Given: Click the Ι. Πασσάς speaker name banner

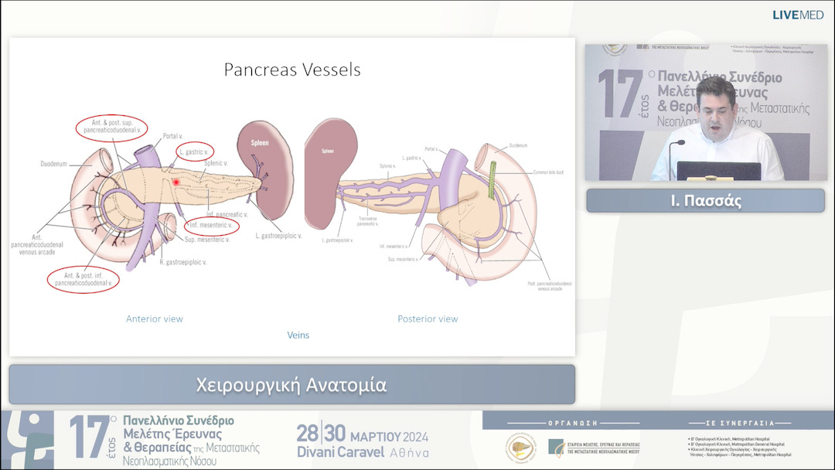Looking at the screenshot, I should point(705,201).
